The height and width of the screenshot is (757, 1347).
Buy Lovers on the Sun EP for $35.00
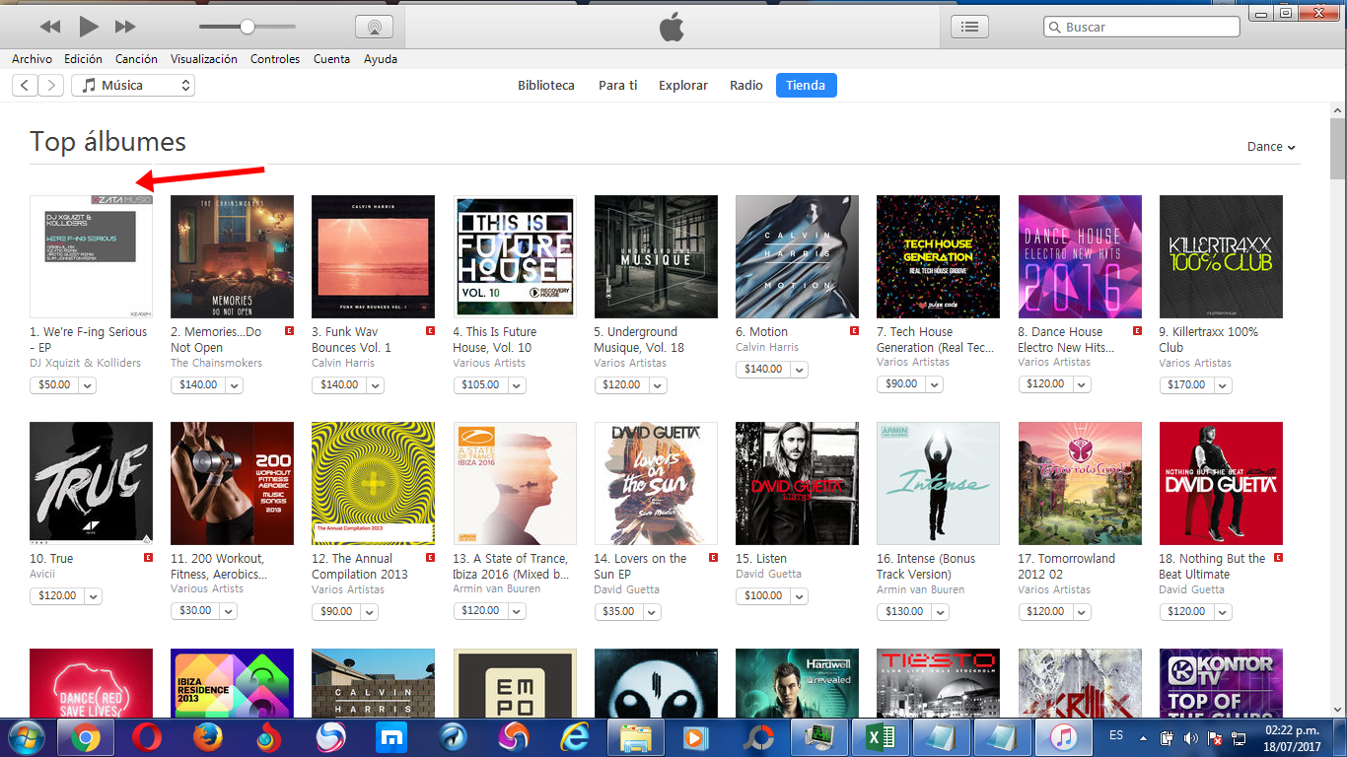[x=618, y=611]
